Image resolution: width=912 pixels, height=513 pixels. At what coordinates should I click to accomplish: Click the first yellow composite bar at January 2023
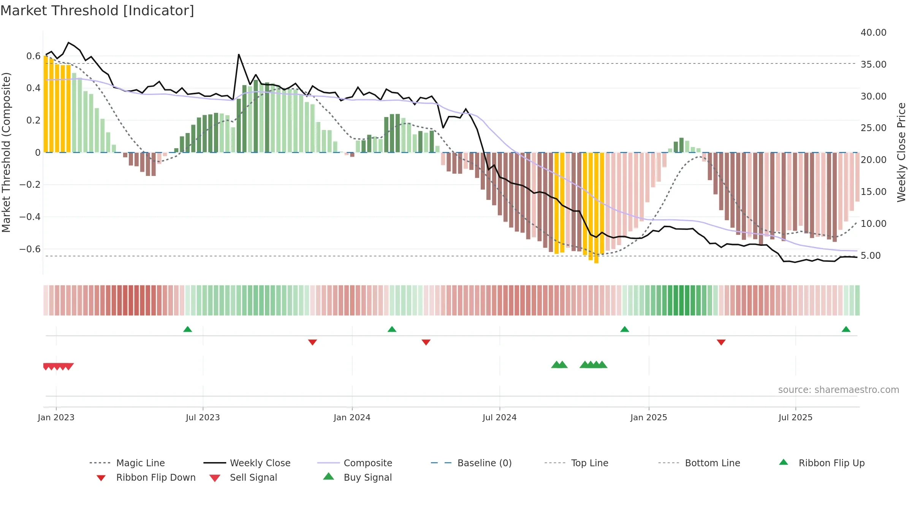(46, 104)
